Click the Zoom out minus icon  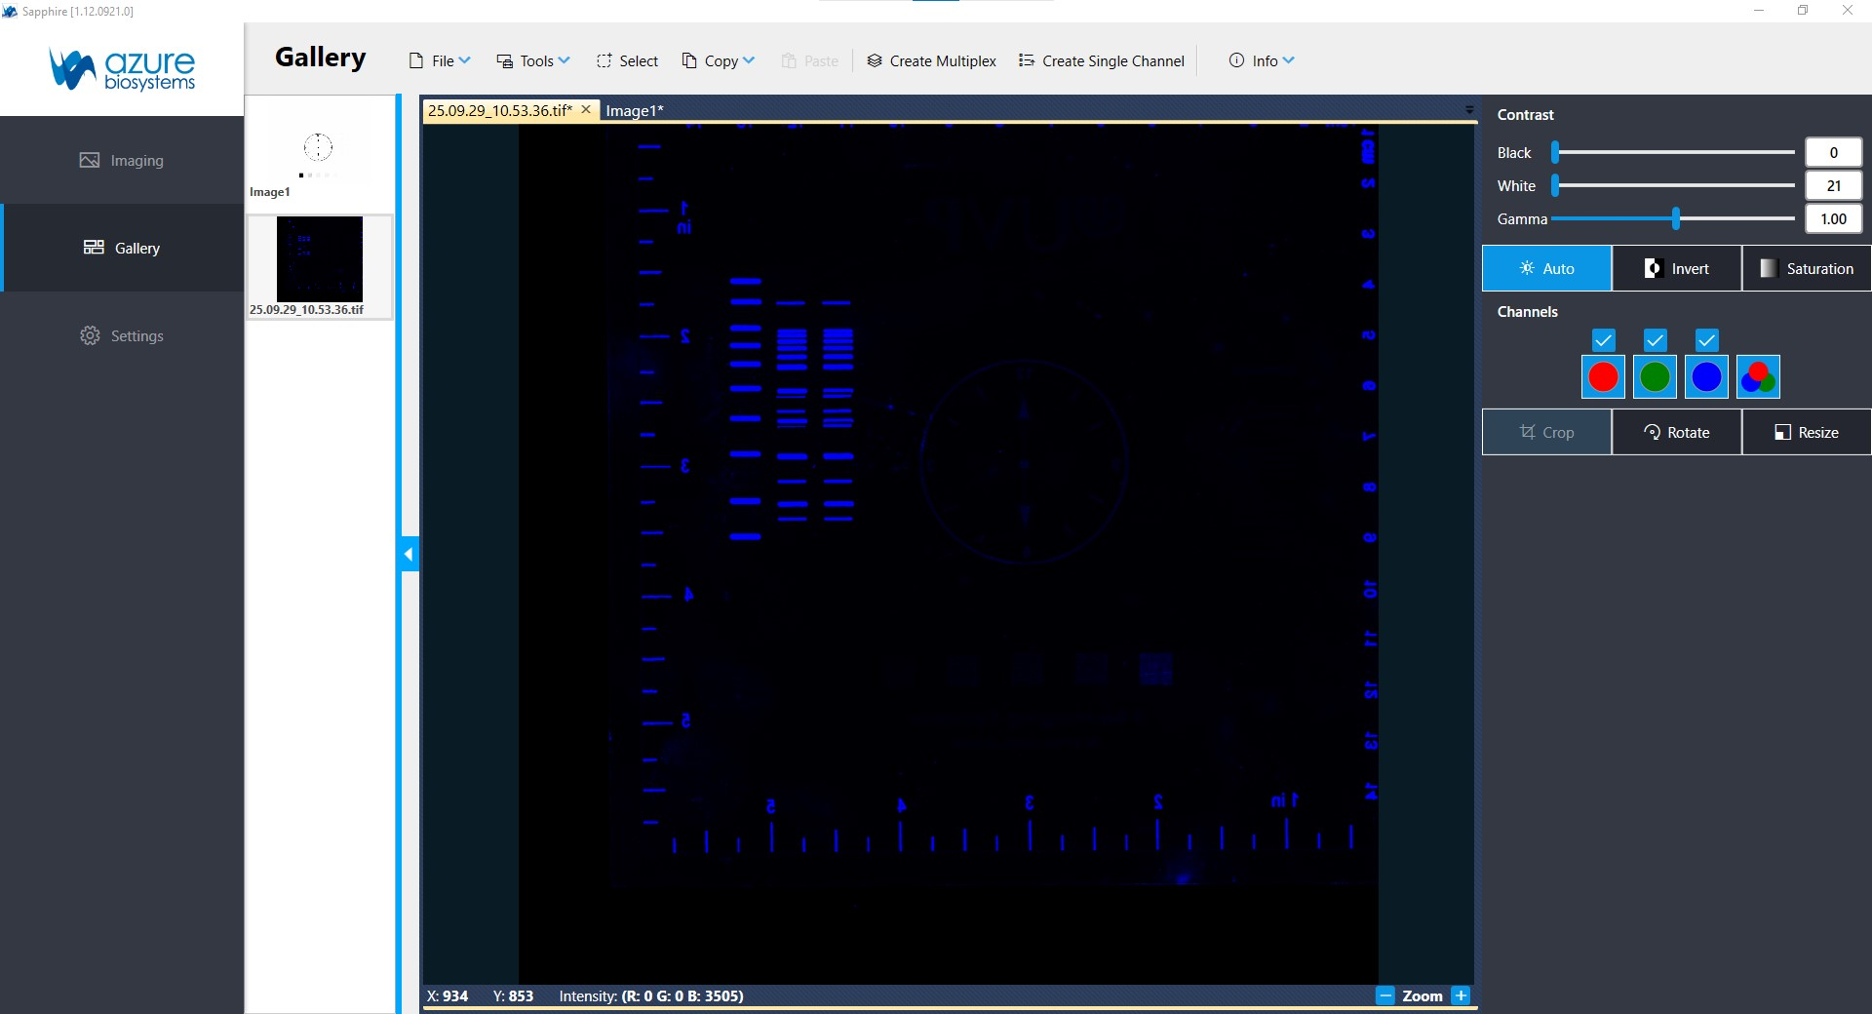coord(1384,995)
